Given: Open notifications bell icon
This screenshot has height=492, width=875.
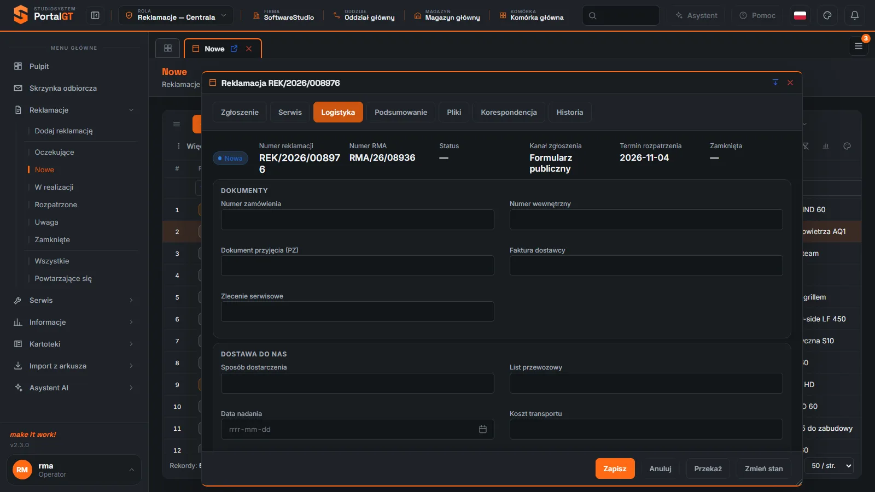Looking at the screenshot, I should (x=855, y=15).
